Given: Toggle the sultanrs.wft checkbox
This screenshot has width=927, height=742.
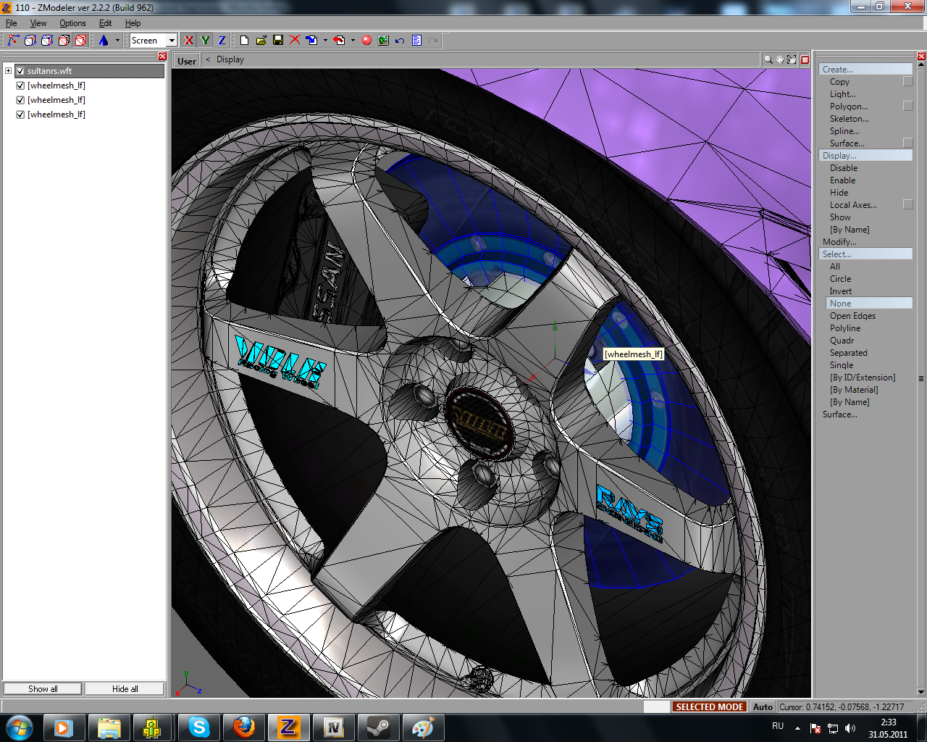Looking at the screenshot, I should tap(20, 71).
